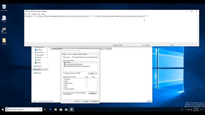This screenshot has height=115, width=205.
Task: Select Pictures in Explorer navigation pane
Action: [39, 57]
